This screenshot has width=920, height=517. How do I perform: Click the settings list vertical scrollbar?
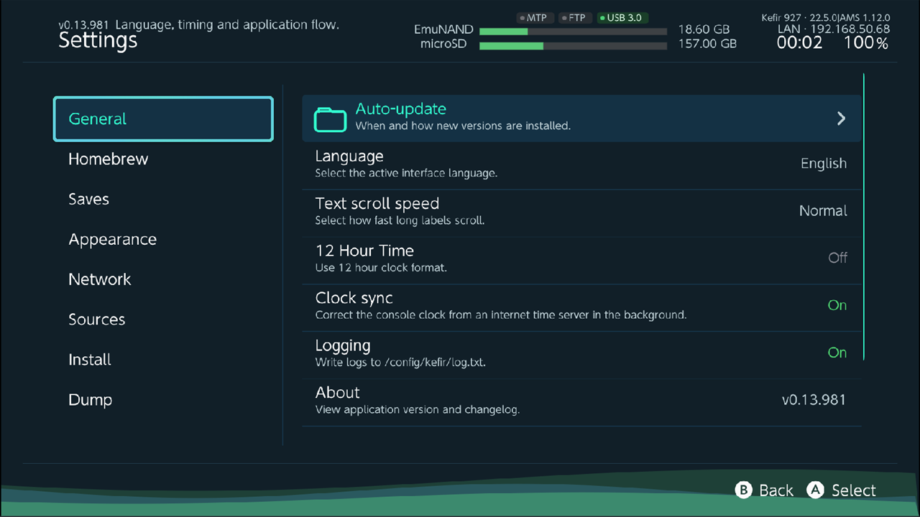coord(863,215)
